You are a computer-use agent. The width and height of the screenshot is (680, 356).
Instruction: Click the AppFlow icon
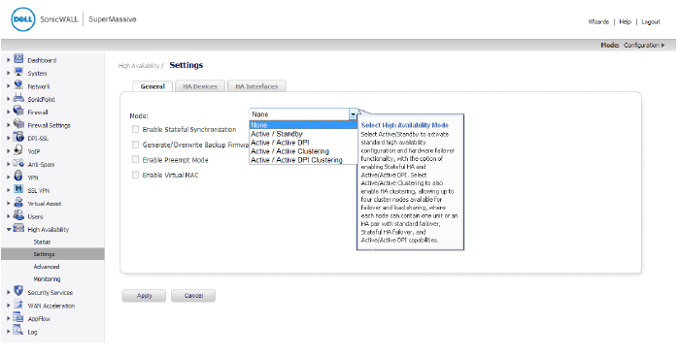tap(18, 317)
